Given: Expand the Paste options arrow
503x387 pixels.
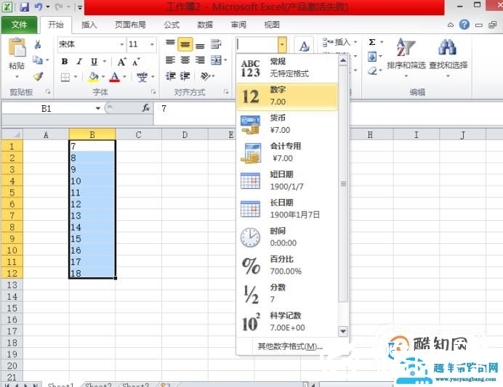Looking at the screenshot, I should pyautogui.click(x=17, y=76).
